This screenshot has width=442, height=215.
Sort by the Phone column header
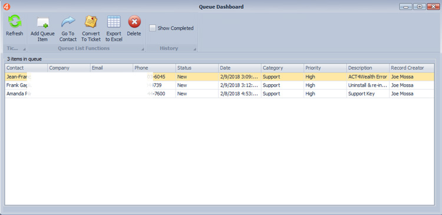(x=154, y=68)
